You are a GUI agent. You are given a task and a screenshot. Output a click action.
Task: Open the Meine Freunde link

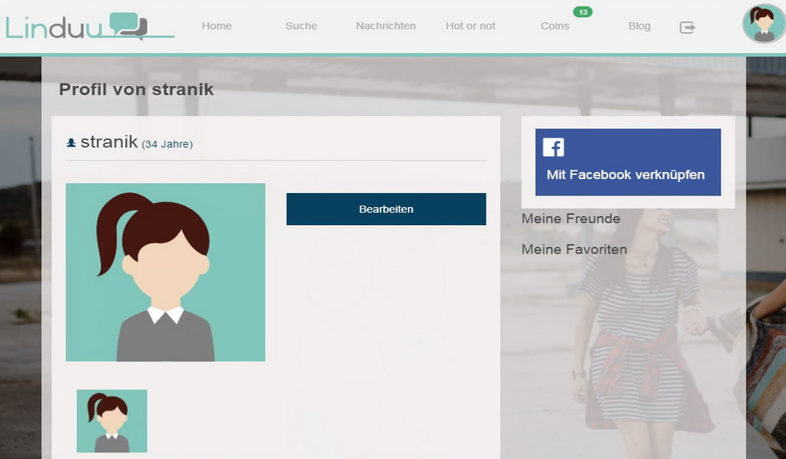[x=571, y=218]
